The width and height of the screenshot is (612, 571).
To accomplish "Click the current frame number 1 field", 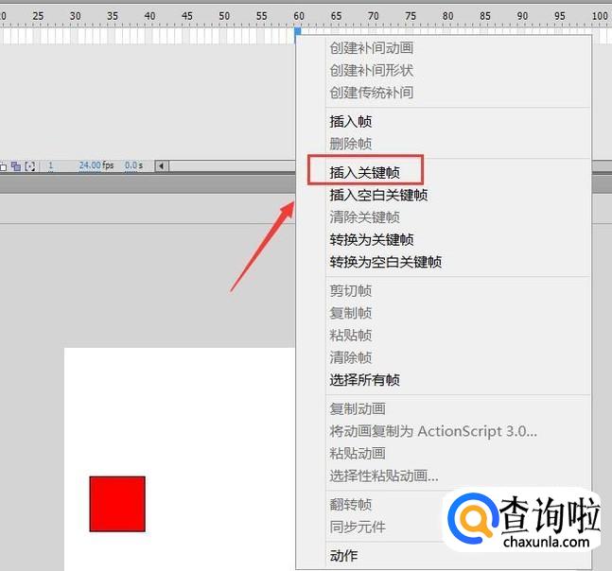I will pyautogui.click(x=50, y=165).
